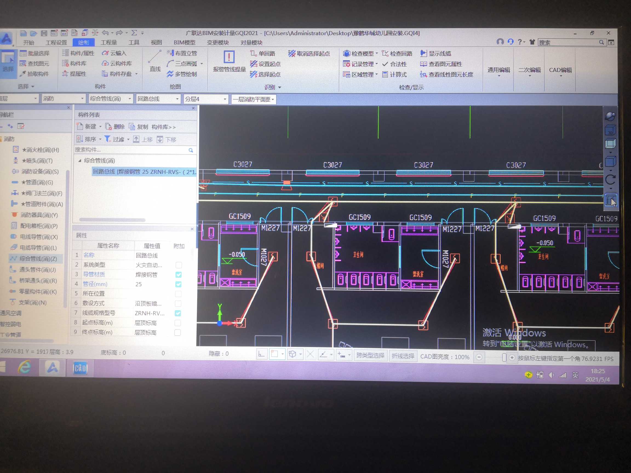This screenshot has height=473, width=631.
Task: Toggle the 系统类型 附加 checkbox
Action: pyautogui.click(x=179, y=265)
